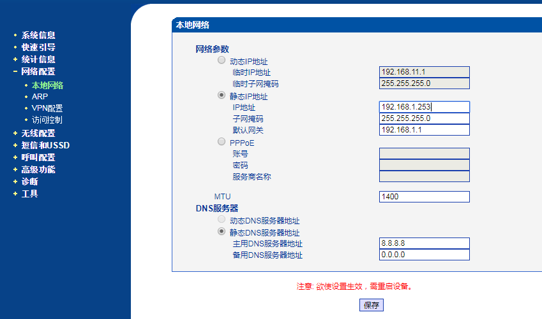
Task: Expand the 高级功能 sidebar section
Action: pos(38,169)
